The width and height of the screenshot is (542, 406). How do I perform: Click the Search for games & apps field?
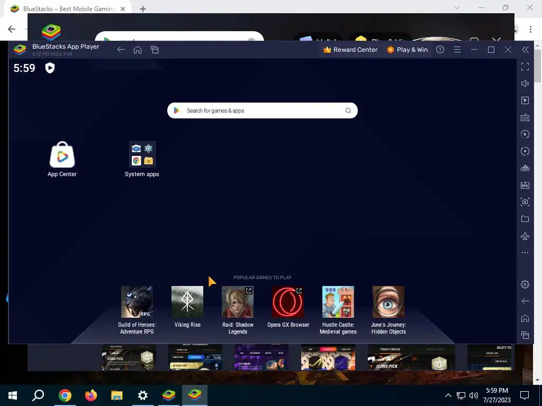263,110
